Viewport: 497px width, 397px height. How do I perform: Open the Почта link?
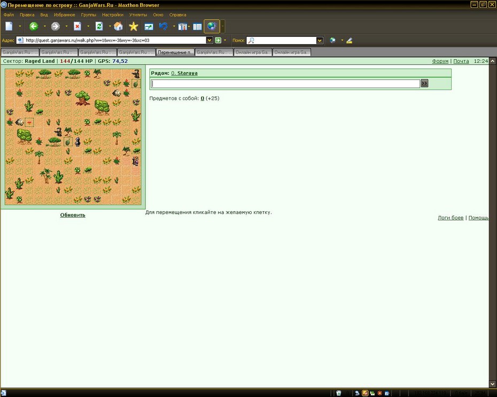pos(461,61)
